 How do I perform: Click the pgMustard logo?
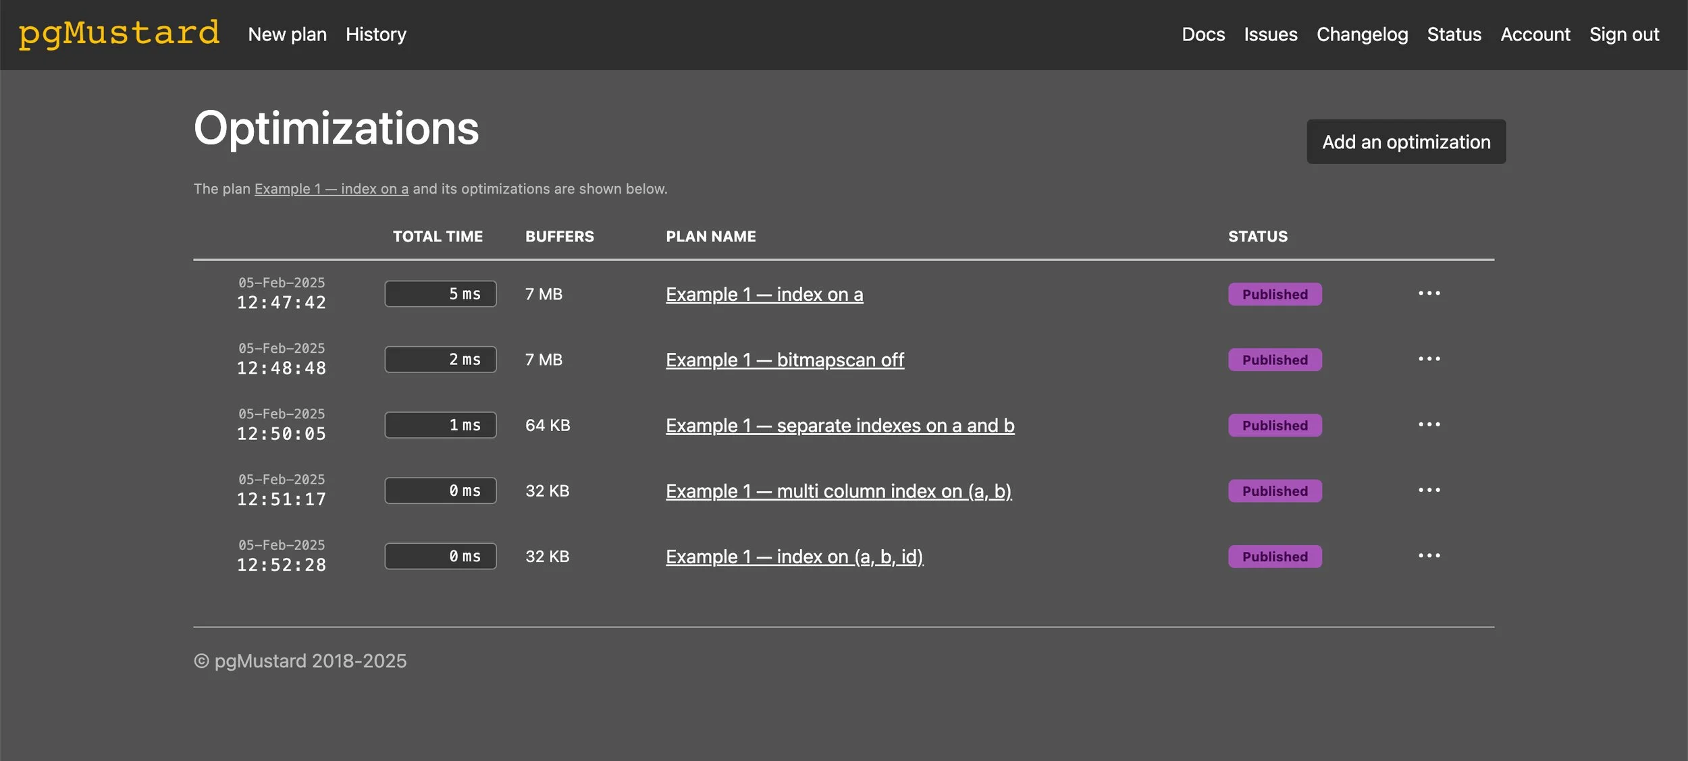119,34
